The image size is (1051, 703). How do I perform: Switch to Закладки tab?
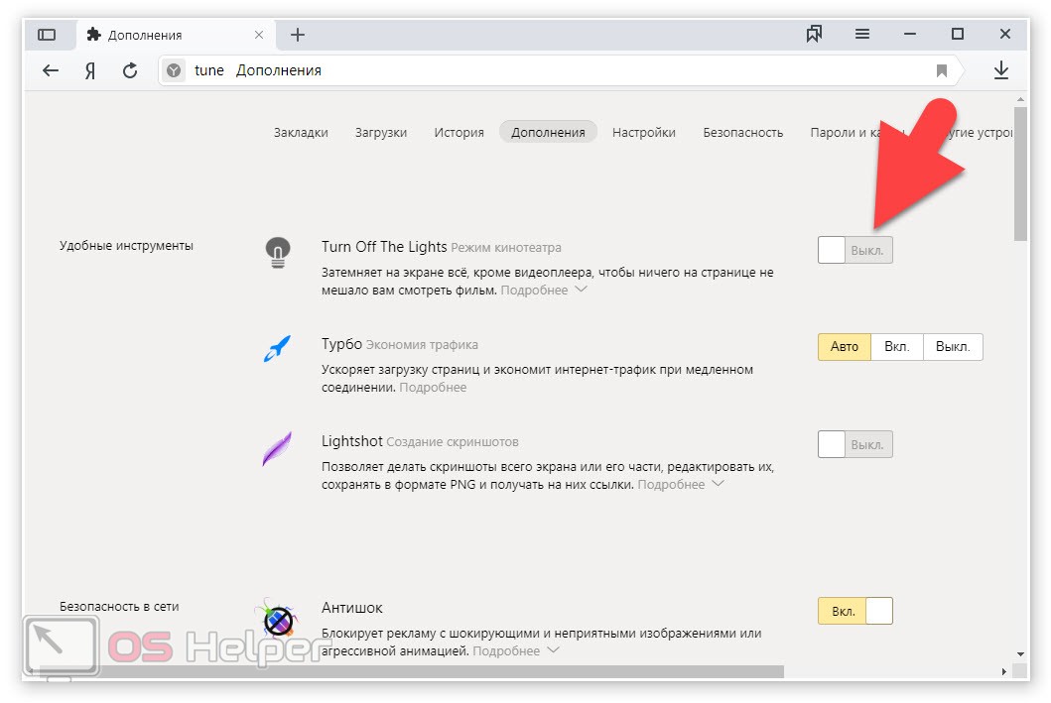click(301, 133)
